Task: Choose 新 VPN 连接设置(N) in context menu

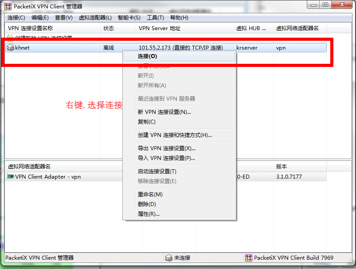Action: pos(164,112)
